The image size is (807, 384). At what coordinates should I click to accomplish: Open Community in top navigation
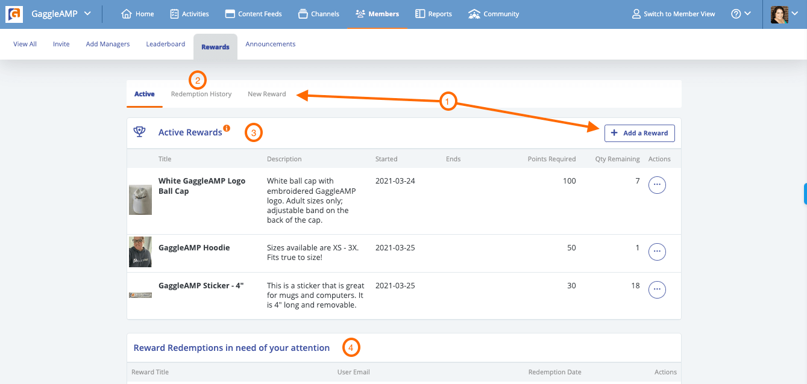click(493, 14)
